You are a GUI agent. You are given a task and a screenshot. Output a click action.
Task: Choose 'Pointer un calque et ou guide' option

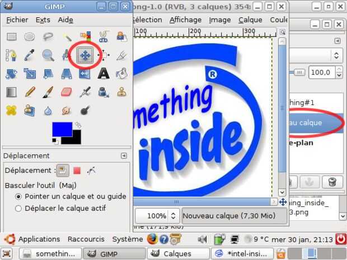(71, 196)
